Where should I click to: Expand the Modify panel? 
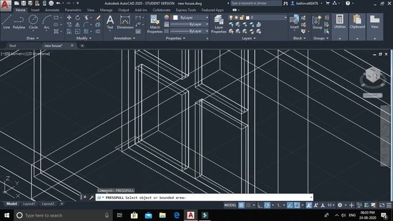pyautogui.click(x=84, y=38)
